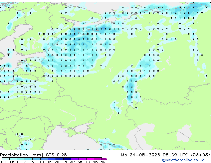The height and width of the screenshot is (163, 211).
Task: Click the "0.1" legend scale label
Action: 4,162
